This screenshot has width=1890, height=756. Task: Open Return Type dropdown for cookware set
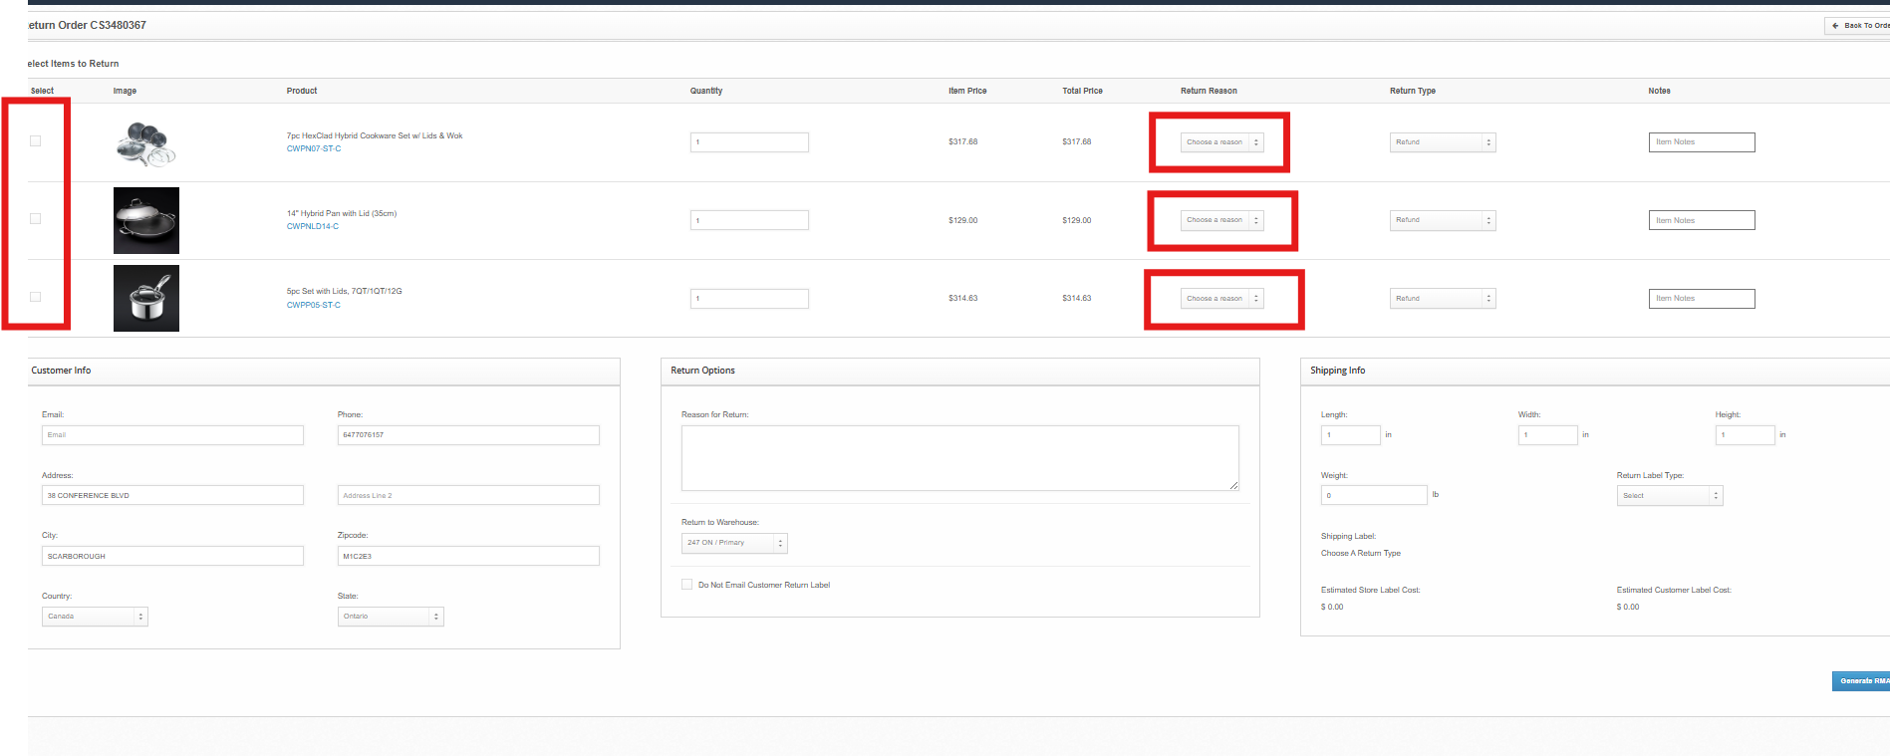click(x=1443, y=142)
